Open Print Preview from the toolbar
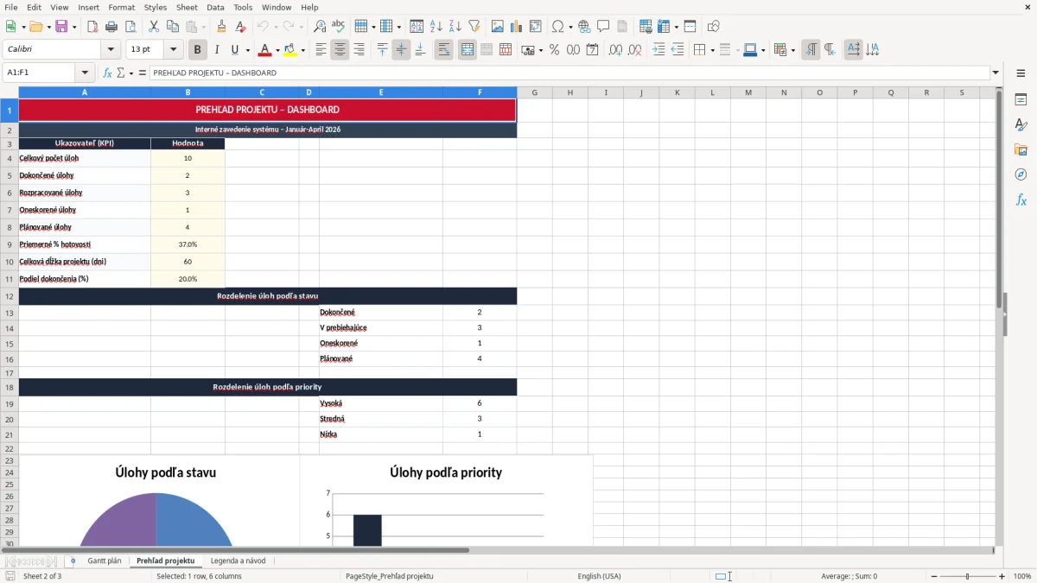The height and width of the screenshot is (583, 1037). 130,27
